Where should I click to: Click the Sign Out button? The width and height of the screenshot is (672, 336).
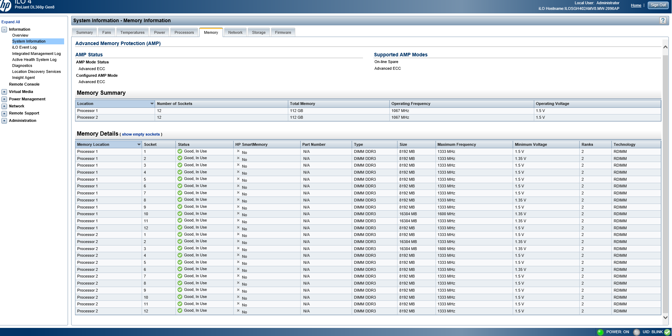[658, 5]
